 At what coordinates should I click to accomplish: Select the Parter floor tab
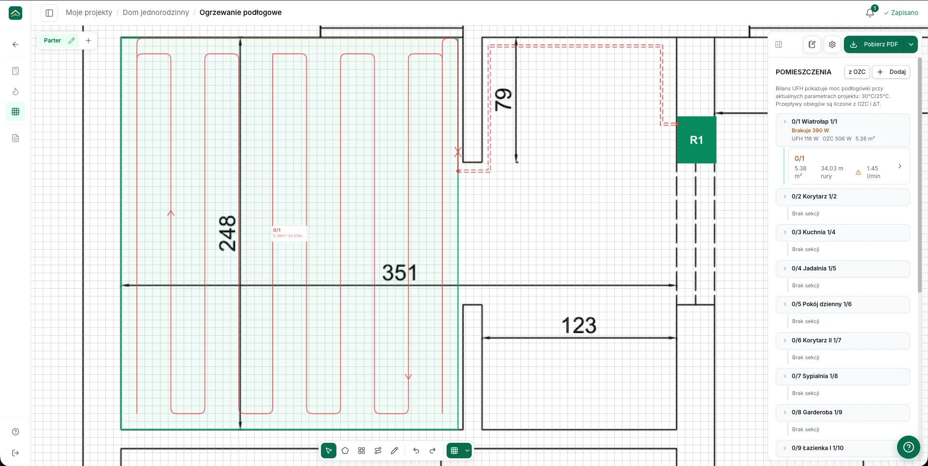[x=53, y=41]
